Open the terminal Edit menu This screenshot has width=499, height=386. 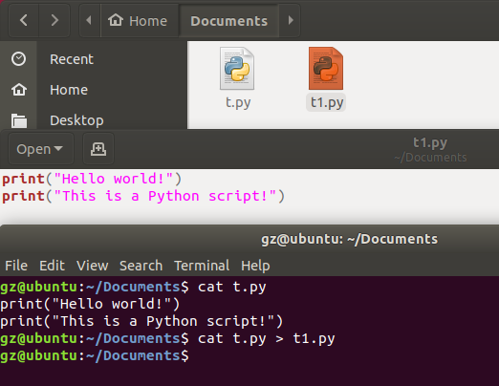[x=52, y=266]
